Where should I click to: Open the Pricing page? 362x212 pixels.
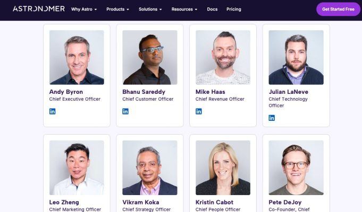[x=234, y=9]
